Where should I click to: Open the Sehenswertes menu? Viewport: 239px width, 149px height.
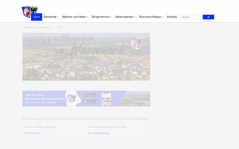(x=124, y=17)
